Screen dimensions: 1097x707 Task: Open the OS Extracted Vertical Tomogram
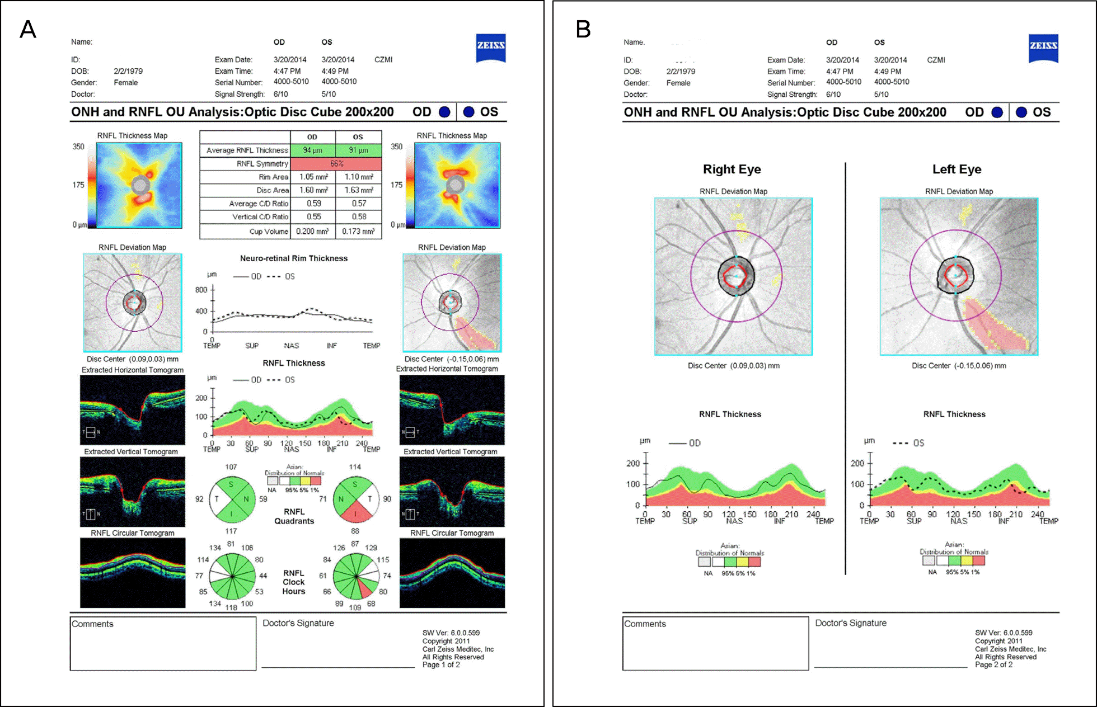(452, 492)
